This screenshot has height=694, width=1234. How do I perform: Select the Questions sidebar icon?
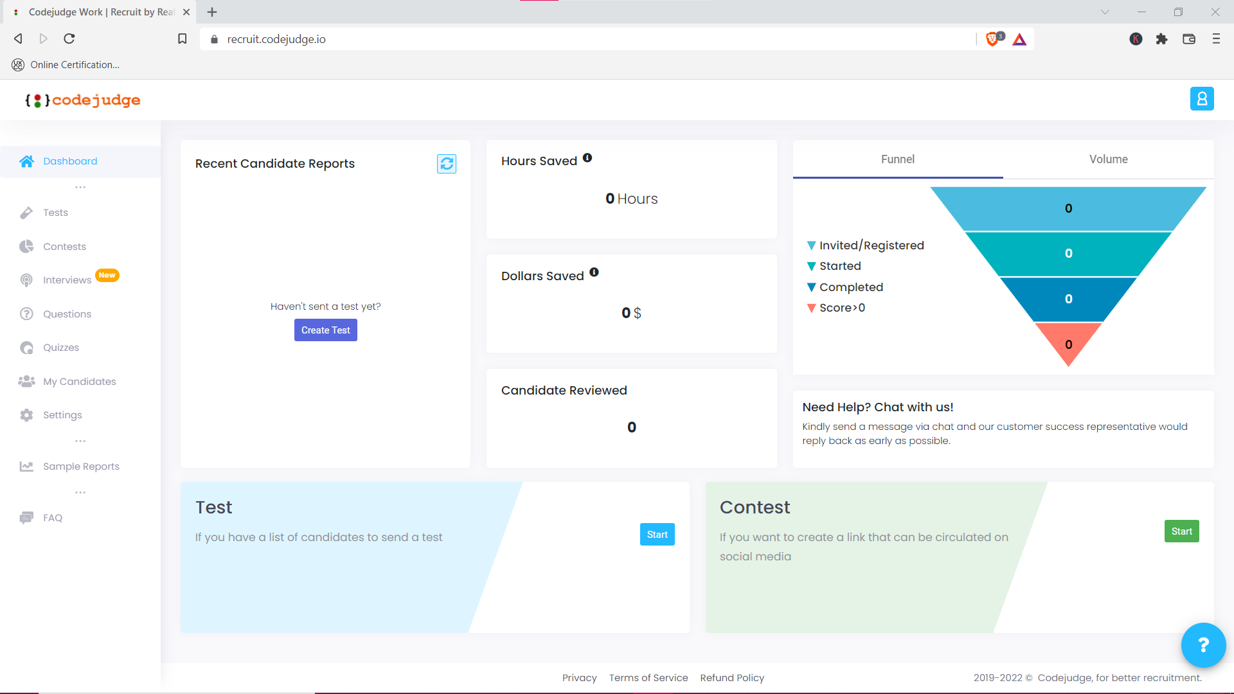click(26, 314)
